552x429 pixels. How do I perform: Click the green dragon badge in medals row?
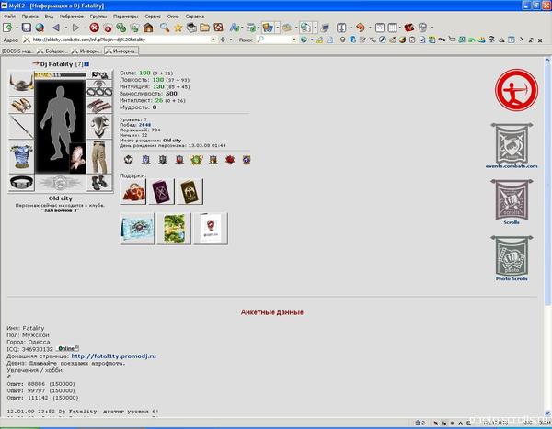(196, 160)
